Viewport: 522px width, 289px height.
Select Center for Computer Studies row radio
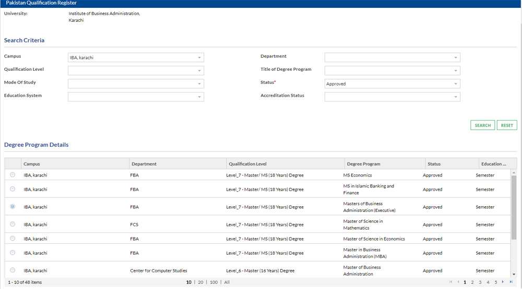click(x=13, y=270)
